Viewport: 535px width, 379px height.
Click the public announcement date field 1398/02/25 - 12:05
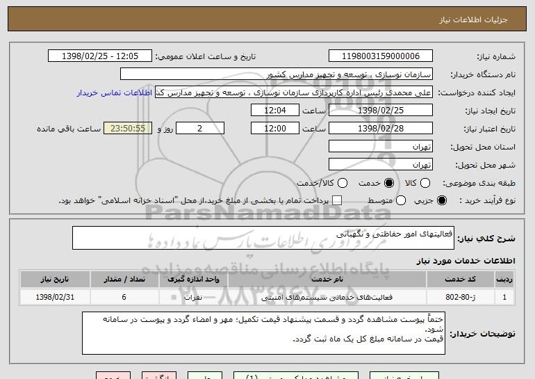[x=100, y=56]
